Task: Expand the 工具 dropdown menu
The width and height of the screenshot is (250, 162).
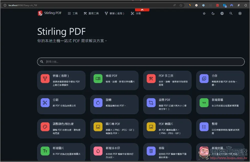Action: [73, 13]
